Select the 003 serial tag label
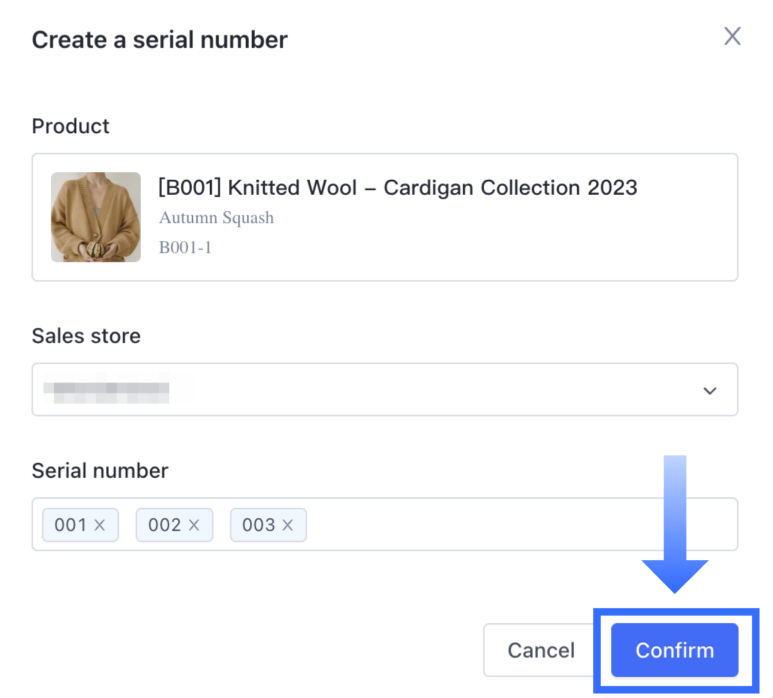 (x=258, y=525)
